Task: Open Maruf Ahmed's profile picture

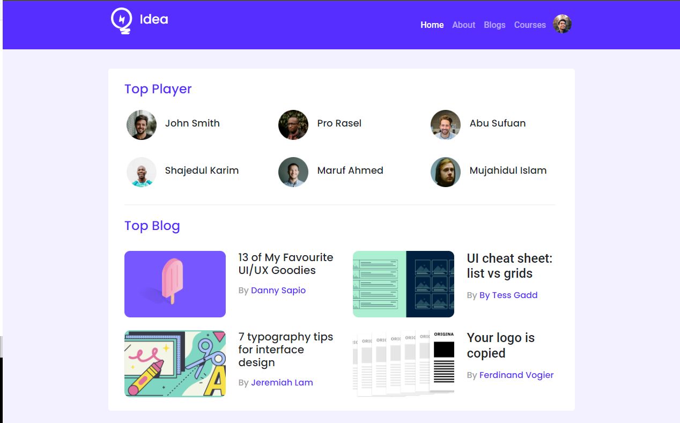Action: tap(293, 172)
